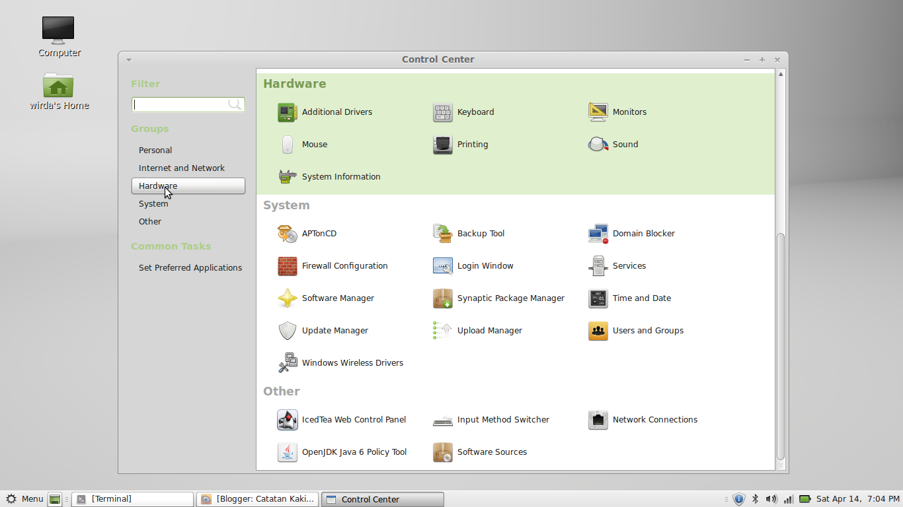903x507 pixels.
Task: Open Firewall Configuration
Action: tap(344, 265)
